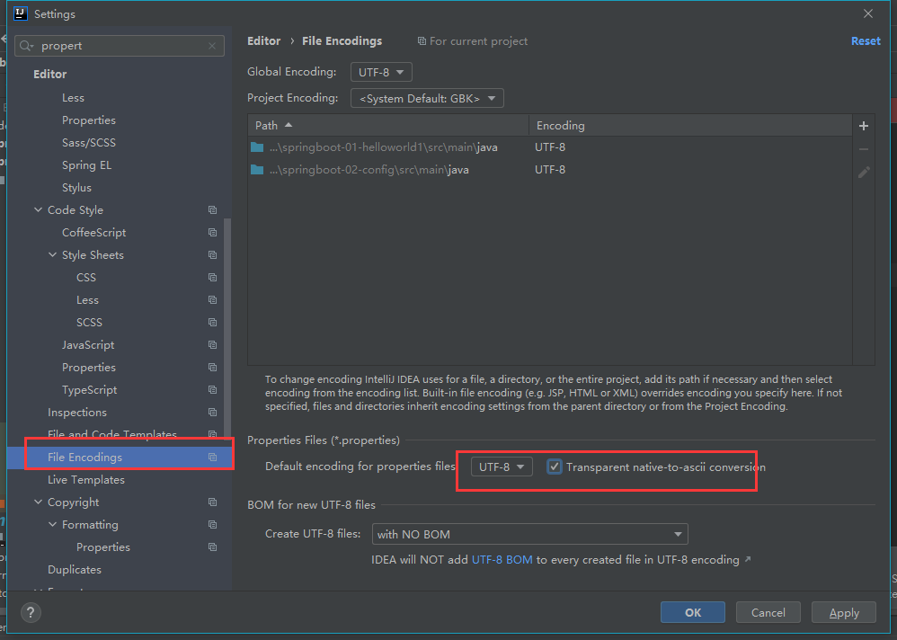Collapse the Copyright tree node
Screen dimensions: 897x640
tap(39, 502)
